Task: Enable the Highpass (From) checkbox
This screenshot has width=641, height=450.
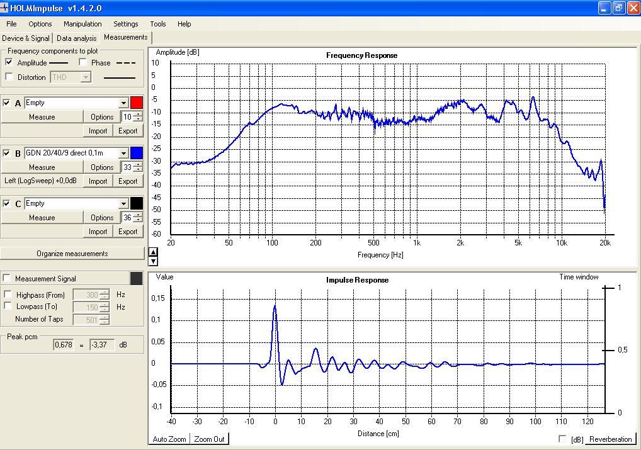Action: coord(8,294)
